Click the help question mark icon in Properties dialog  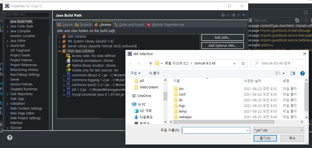tap(9, 138)
